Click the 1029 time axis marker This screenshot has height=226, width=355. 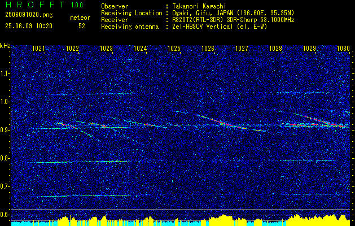[x=309, y=48]
